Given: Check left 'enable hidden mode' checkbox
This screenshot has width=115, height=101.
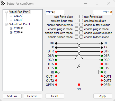Looking at the screenshot, I should [76, 37].
